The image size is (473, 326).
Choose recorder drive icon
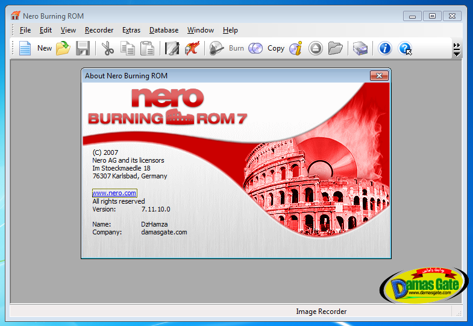click(x=360, y=48)
